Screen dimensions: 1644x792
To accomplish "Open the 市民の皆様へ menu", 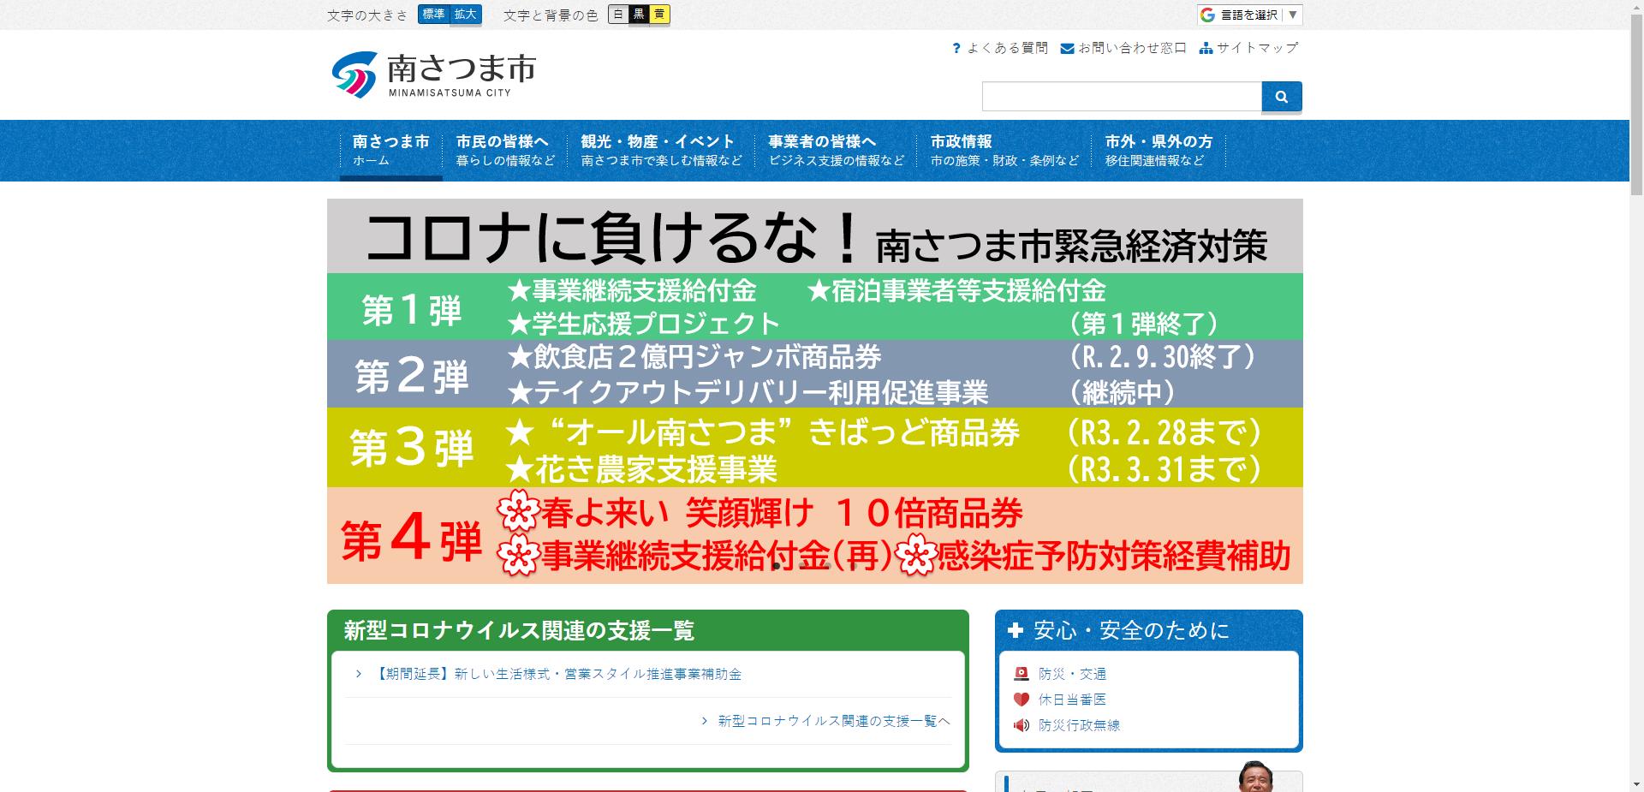I will click(503, 150).
